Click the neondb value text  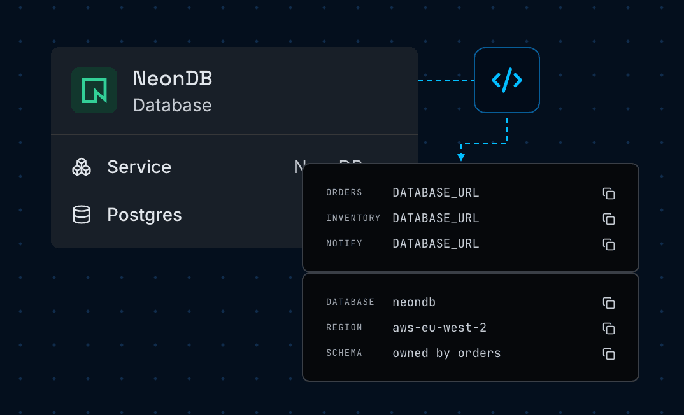(x=414, y=302)
